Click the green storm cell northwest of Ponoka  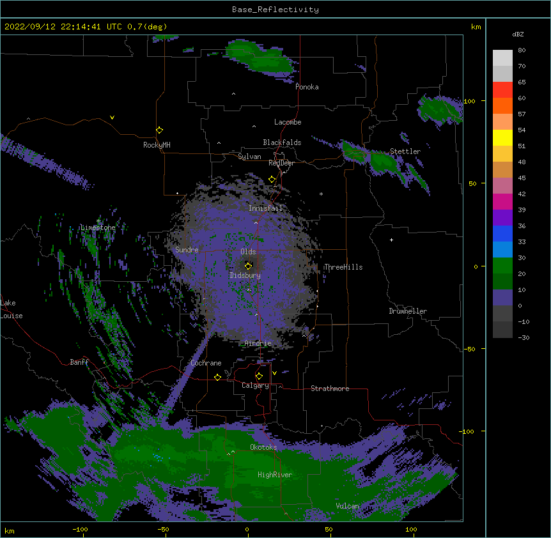point(260,58)
